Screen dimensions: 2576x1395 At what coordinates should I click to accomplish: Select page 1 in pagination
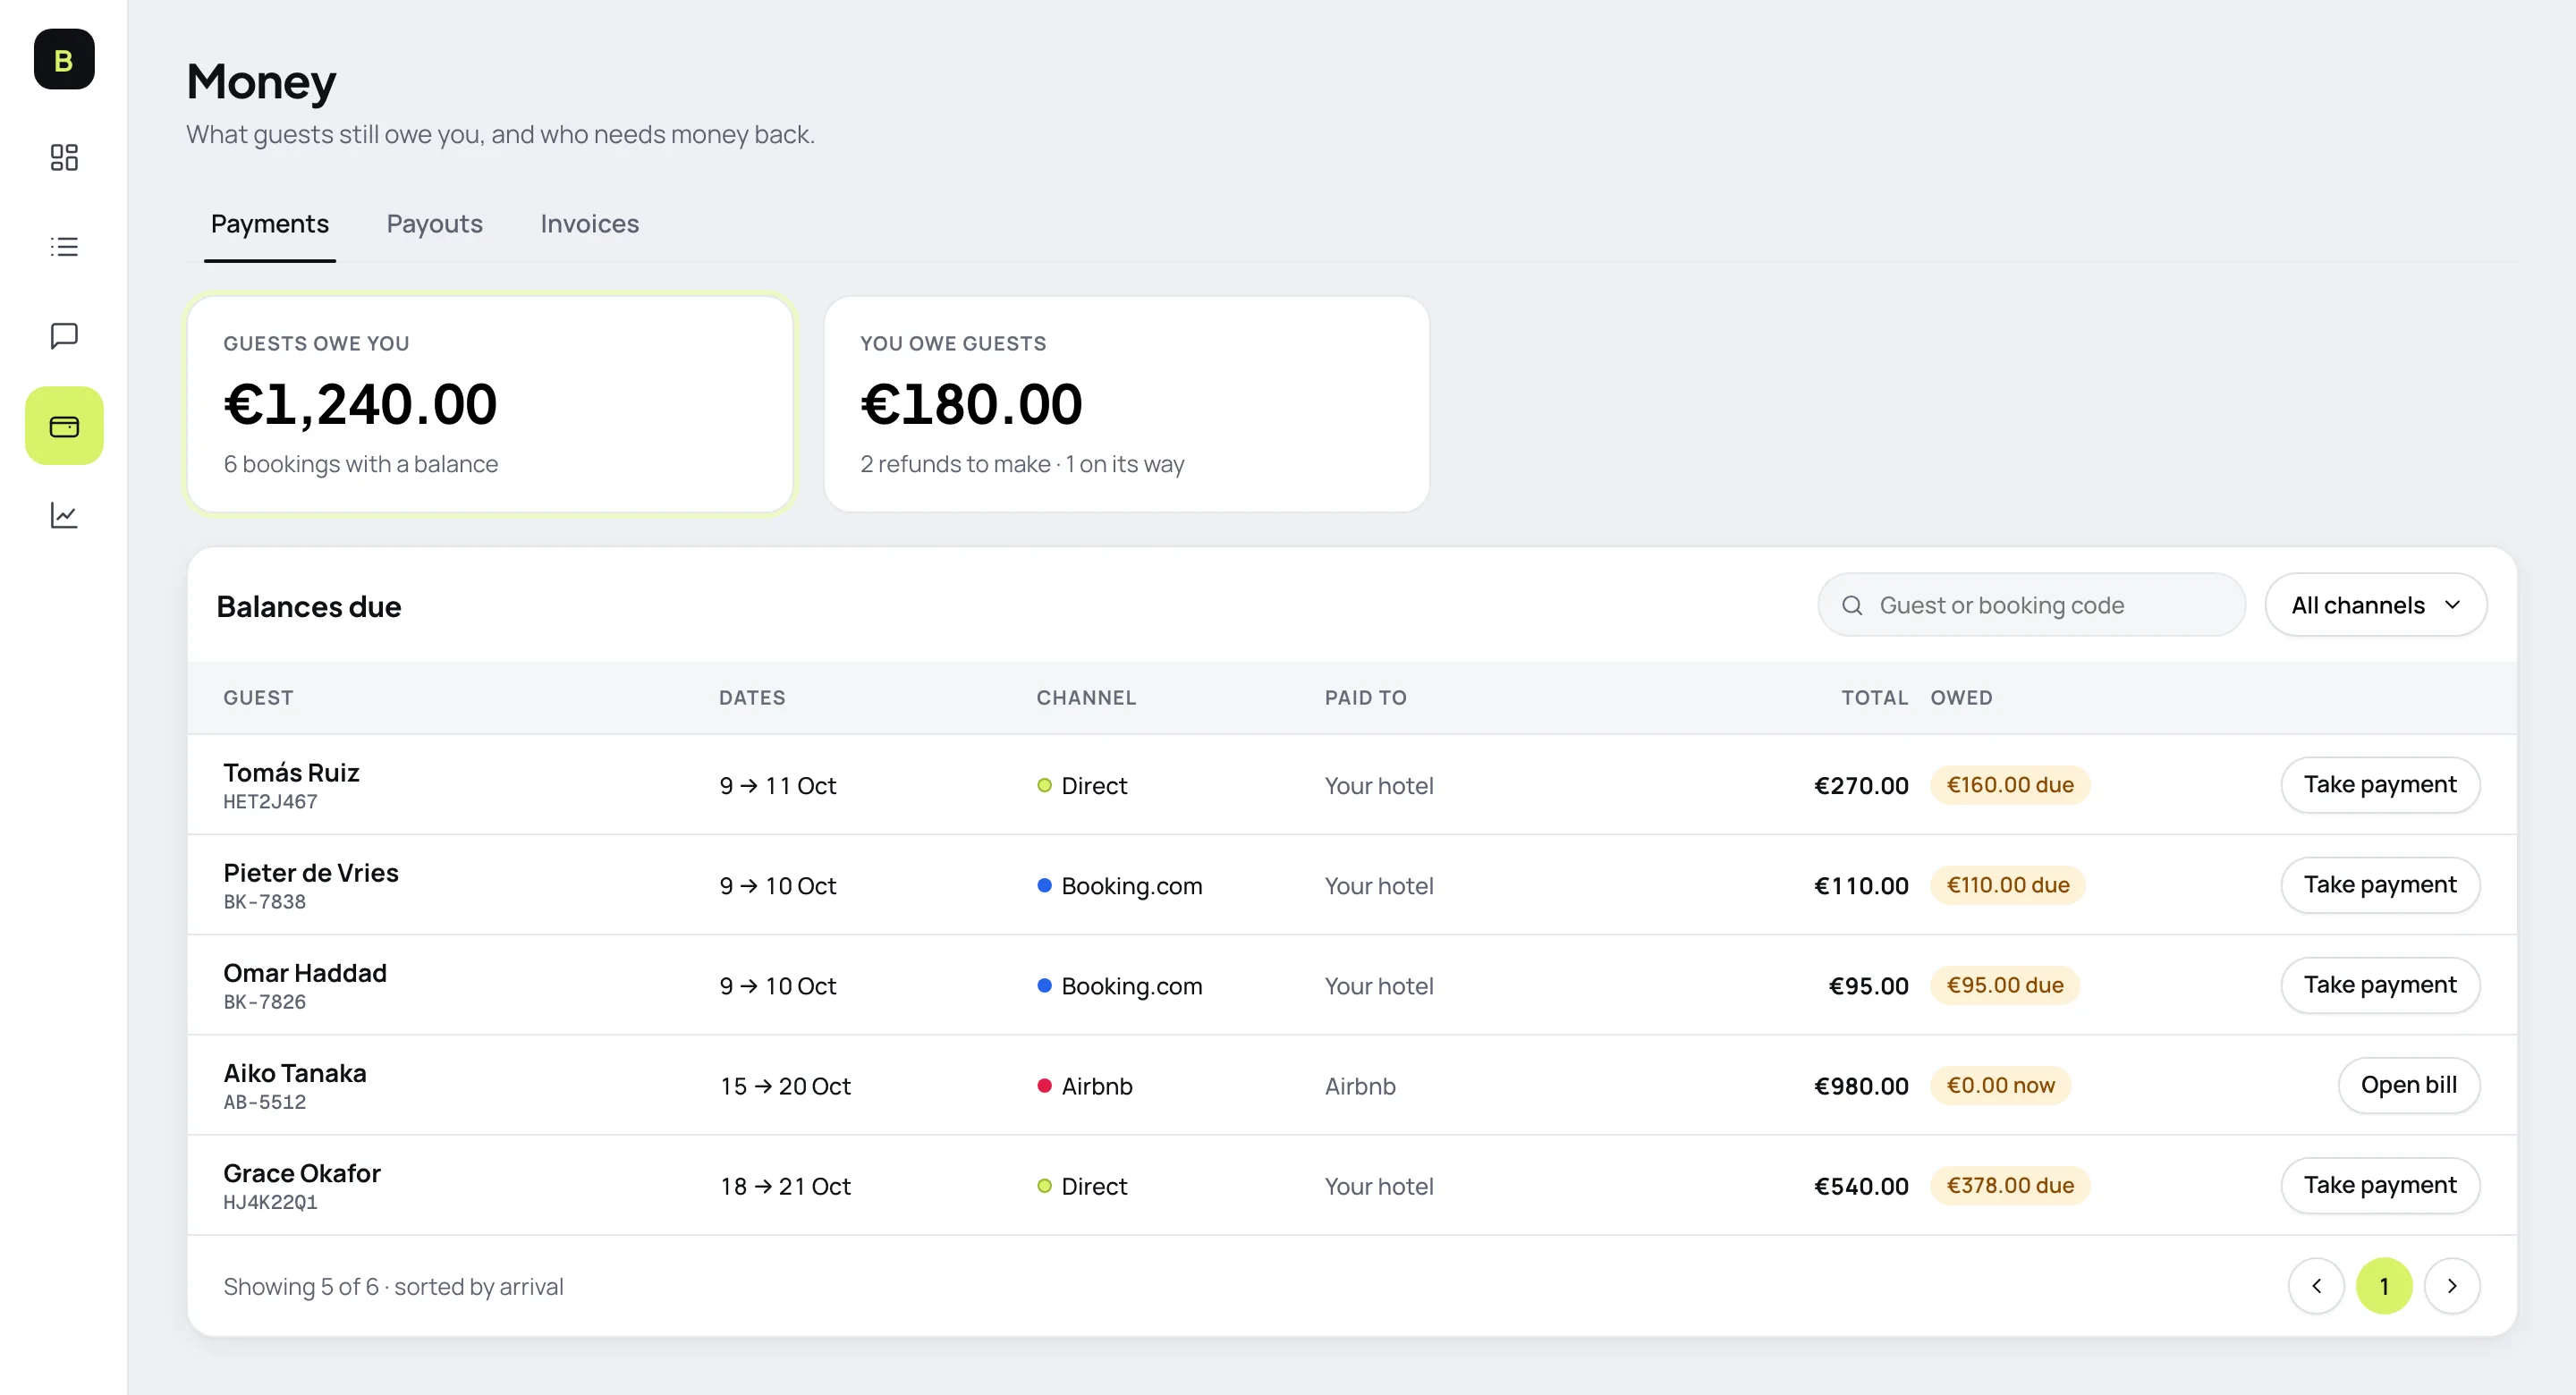click(x=2384, y=1286)
